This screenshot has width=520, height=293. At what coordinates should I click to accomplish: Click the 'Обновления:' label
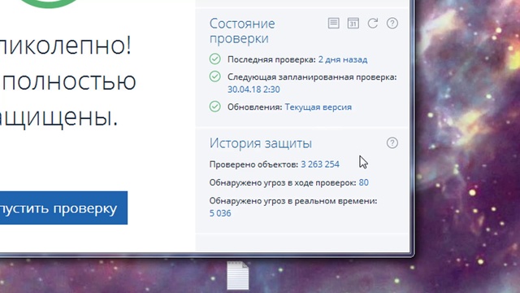254,107
